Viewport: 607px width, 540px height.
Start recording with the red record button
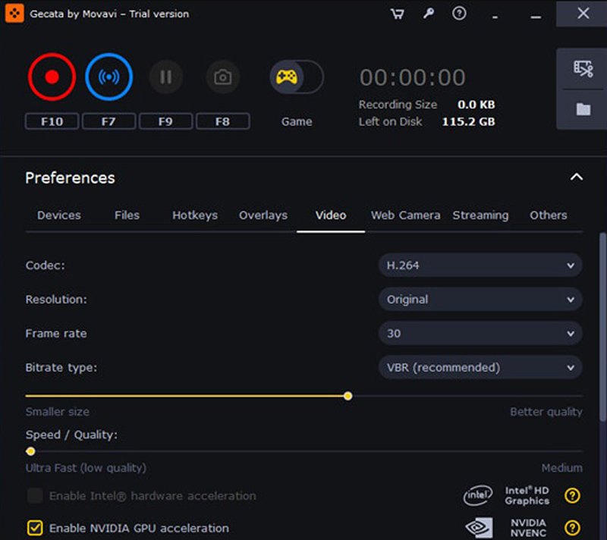click(52, 77)
